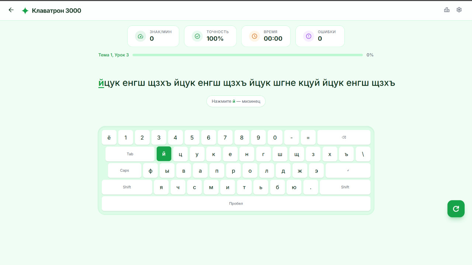Click the back arrow to leave lesson
This screenshot has height=265, width=472.
point(11,10)
